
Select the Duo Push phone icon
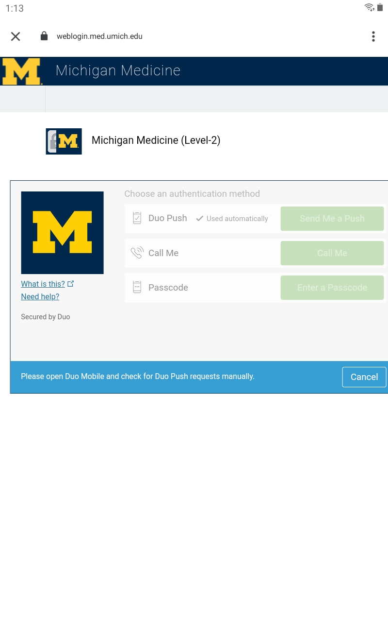click(137, 218)
